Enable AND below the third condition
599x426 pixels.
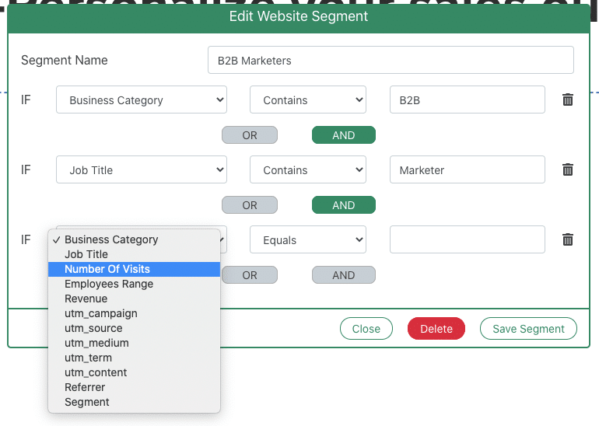click(x=343, y=275)
